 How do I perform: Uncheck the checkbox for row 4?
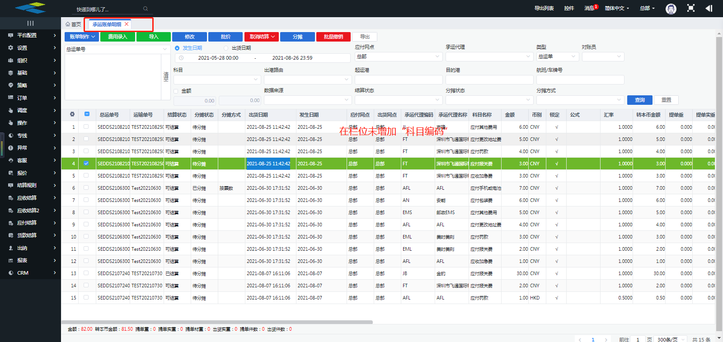[86, 164]
